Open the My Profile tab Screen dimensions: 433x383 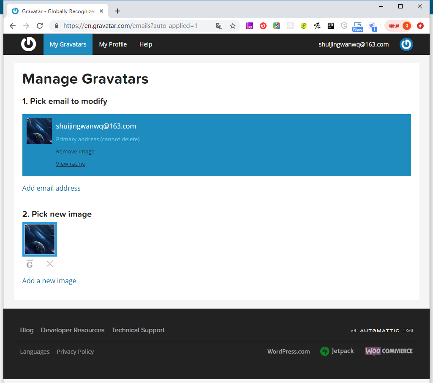point(113,44)
